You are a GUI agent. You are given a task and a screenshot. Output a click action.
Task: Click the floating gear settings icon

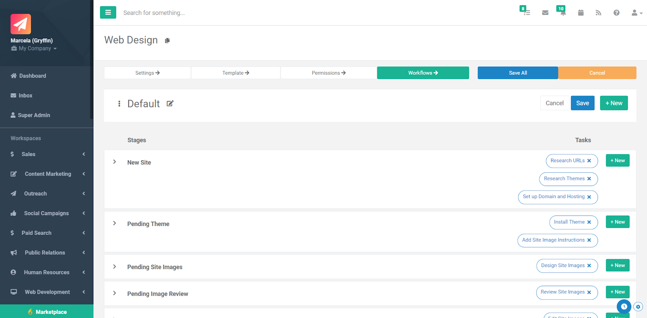coord(638,307)
